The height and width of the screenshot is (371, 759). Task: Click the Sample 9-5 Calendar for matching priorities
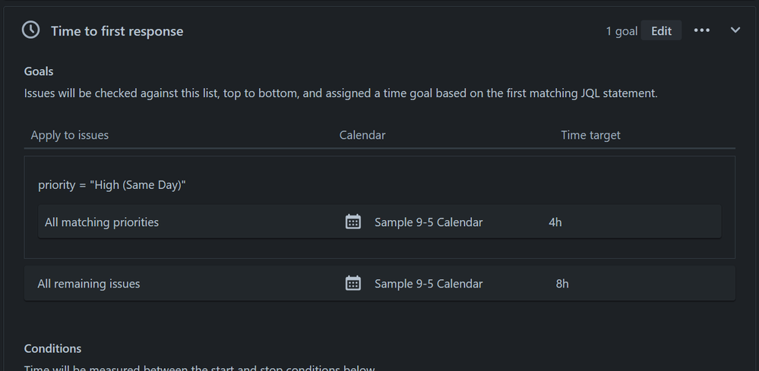pos(429,222)
